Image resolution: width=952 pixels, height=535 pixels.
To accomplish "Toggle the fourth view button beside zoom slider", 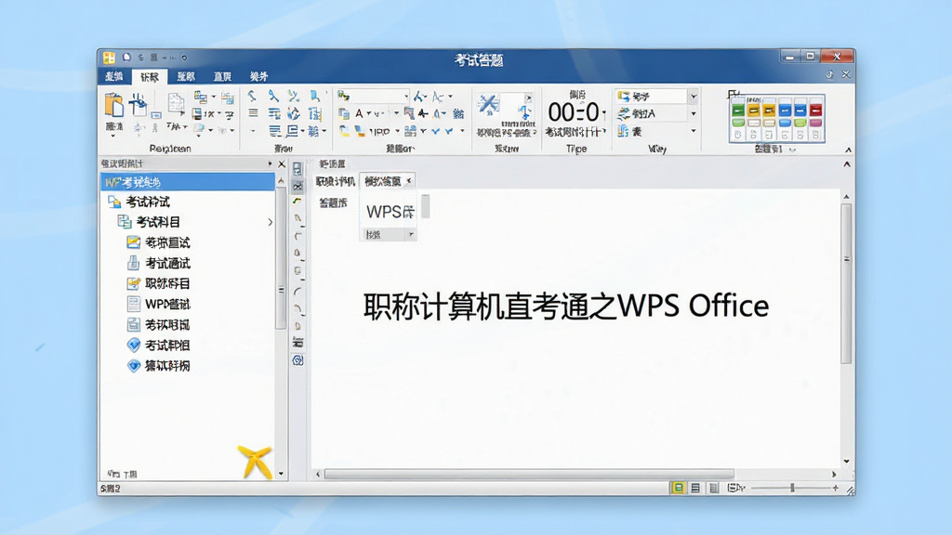I will click(735, 488).
